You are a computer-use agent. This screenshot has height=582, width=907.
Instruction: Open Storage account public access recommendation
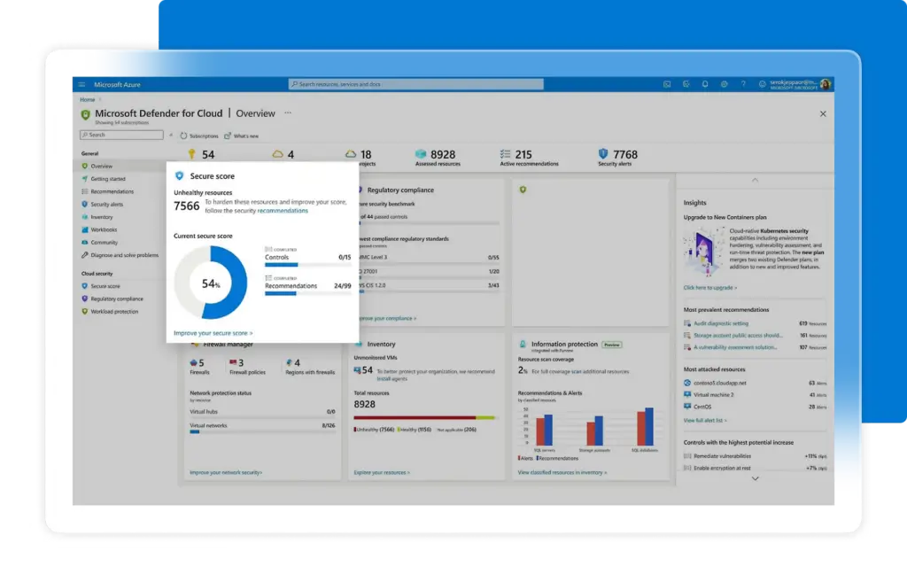pyautogui.click(x=738, y=336)
